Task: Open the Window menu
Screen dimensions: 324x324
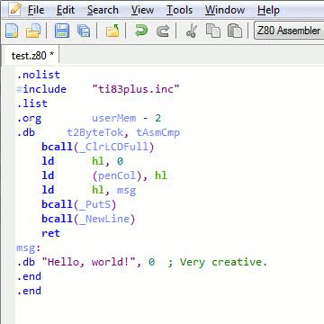Action: click(225, 10)
